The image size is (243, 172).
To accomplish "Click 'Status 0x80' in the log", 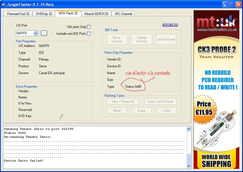I will click(15, 133).
